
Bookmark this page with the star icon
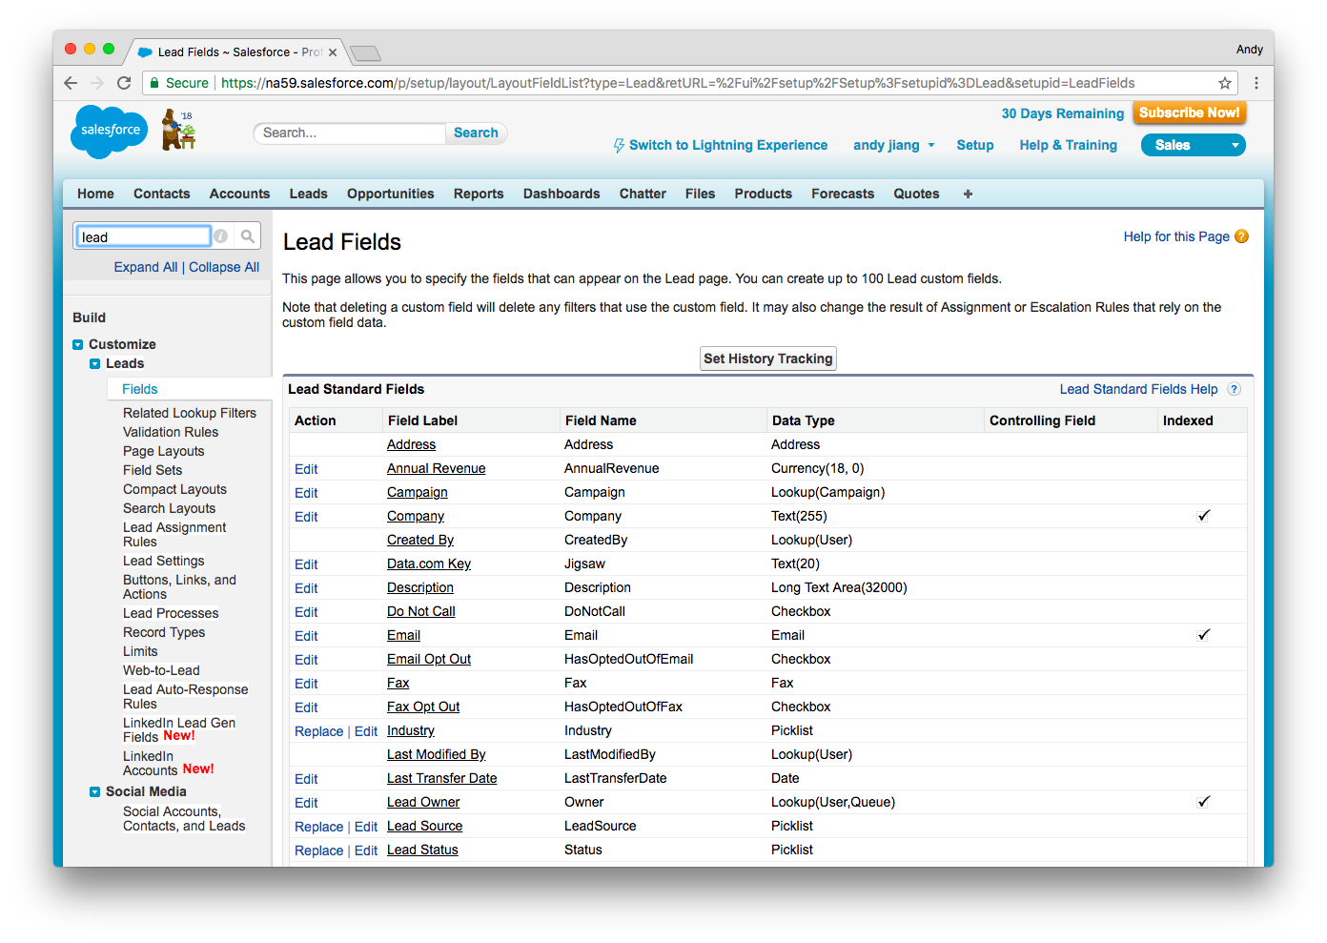(1225, 83)
